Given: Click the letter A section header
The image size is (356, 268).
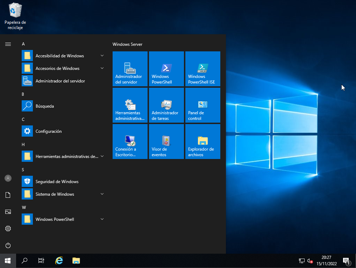Looking at the screenshot, I should 23,44.
